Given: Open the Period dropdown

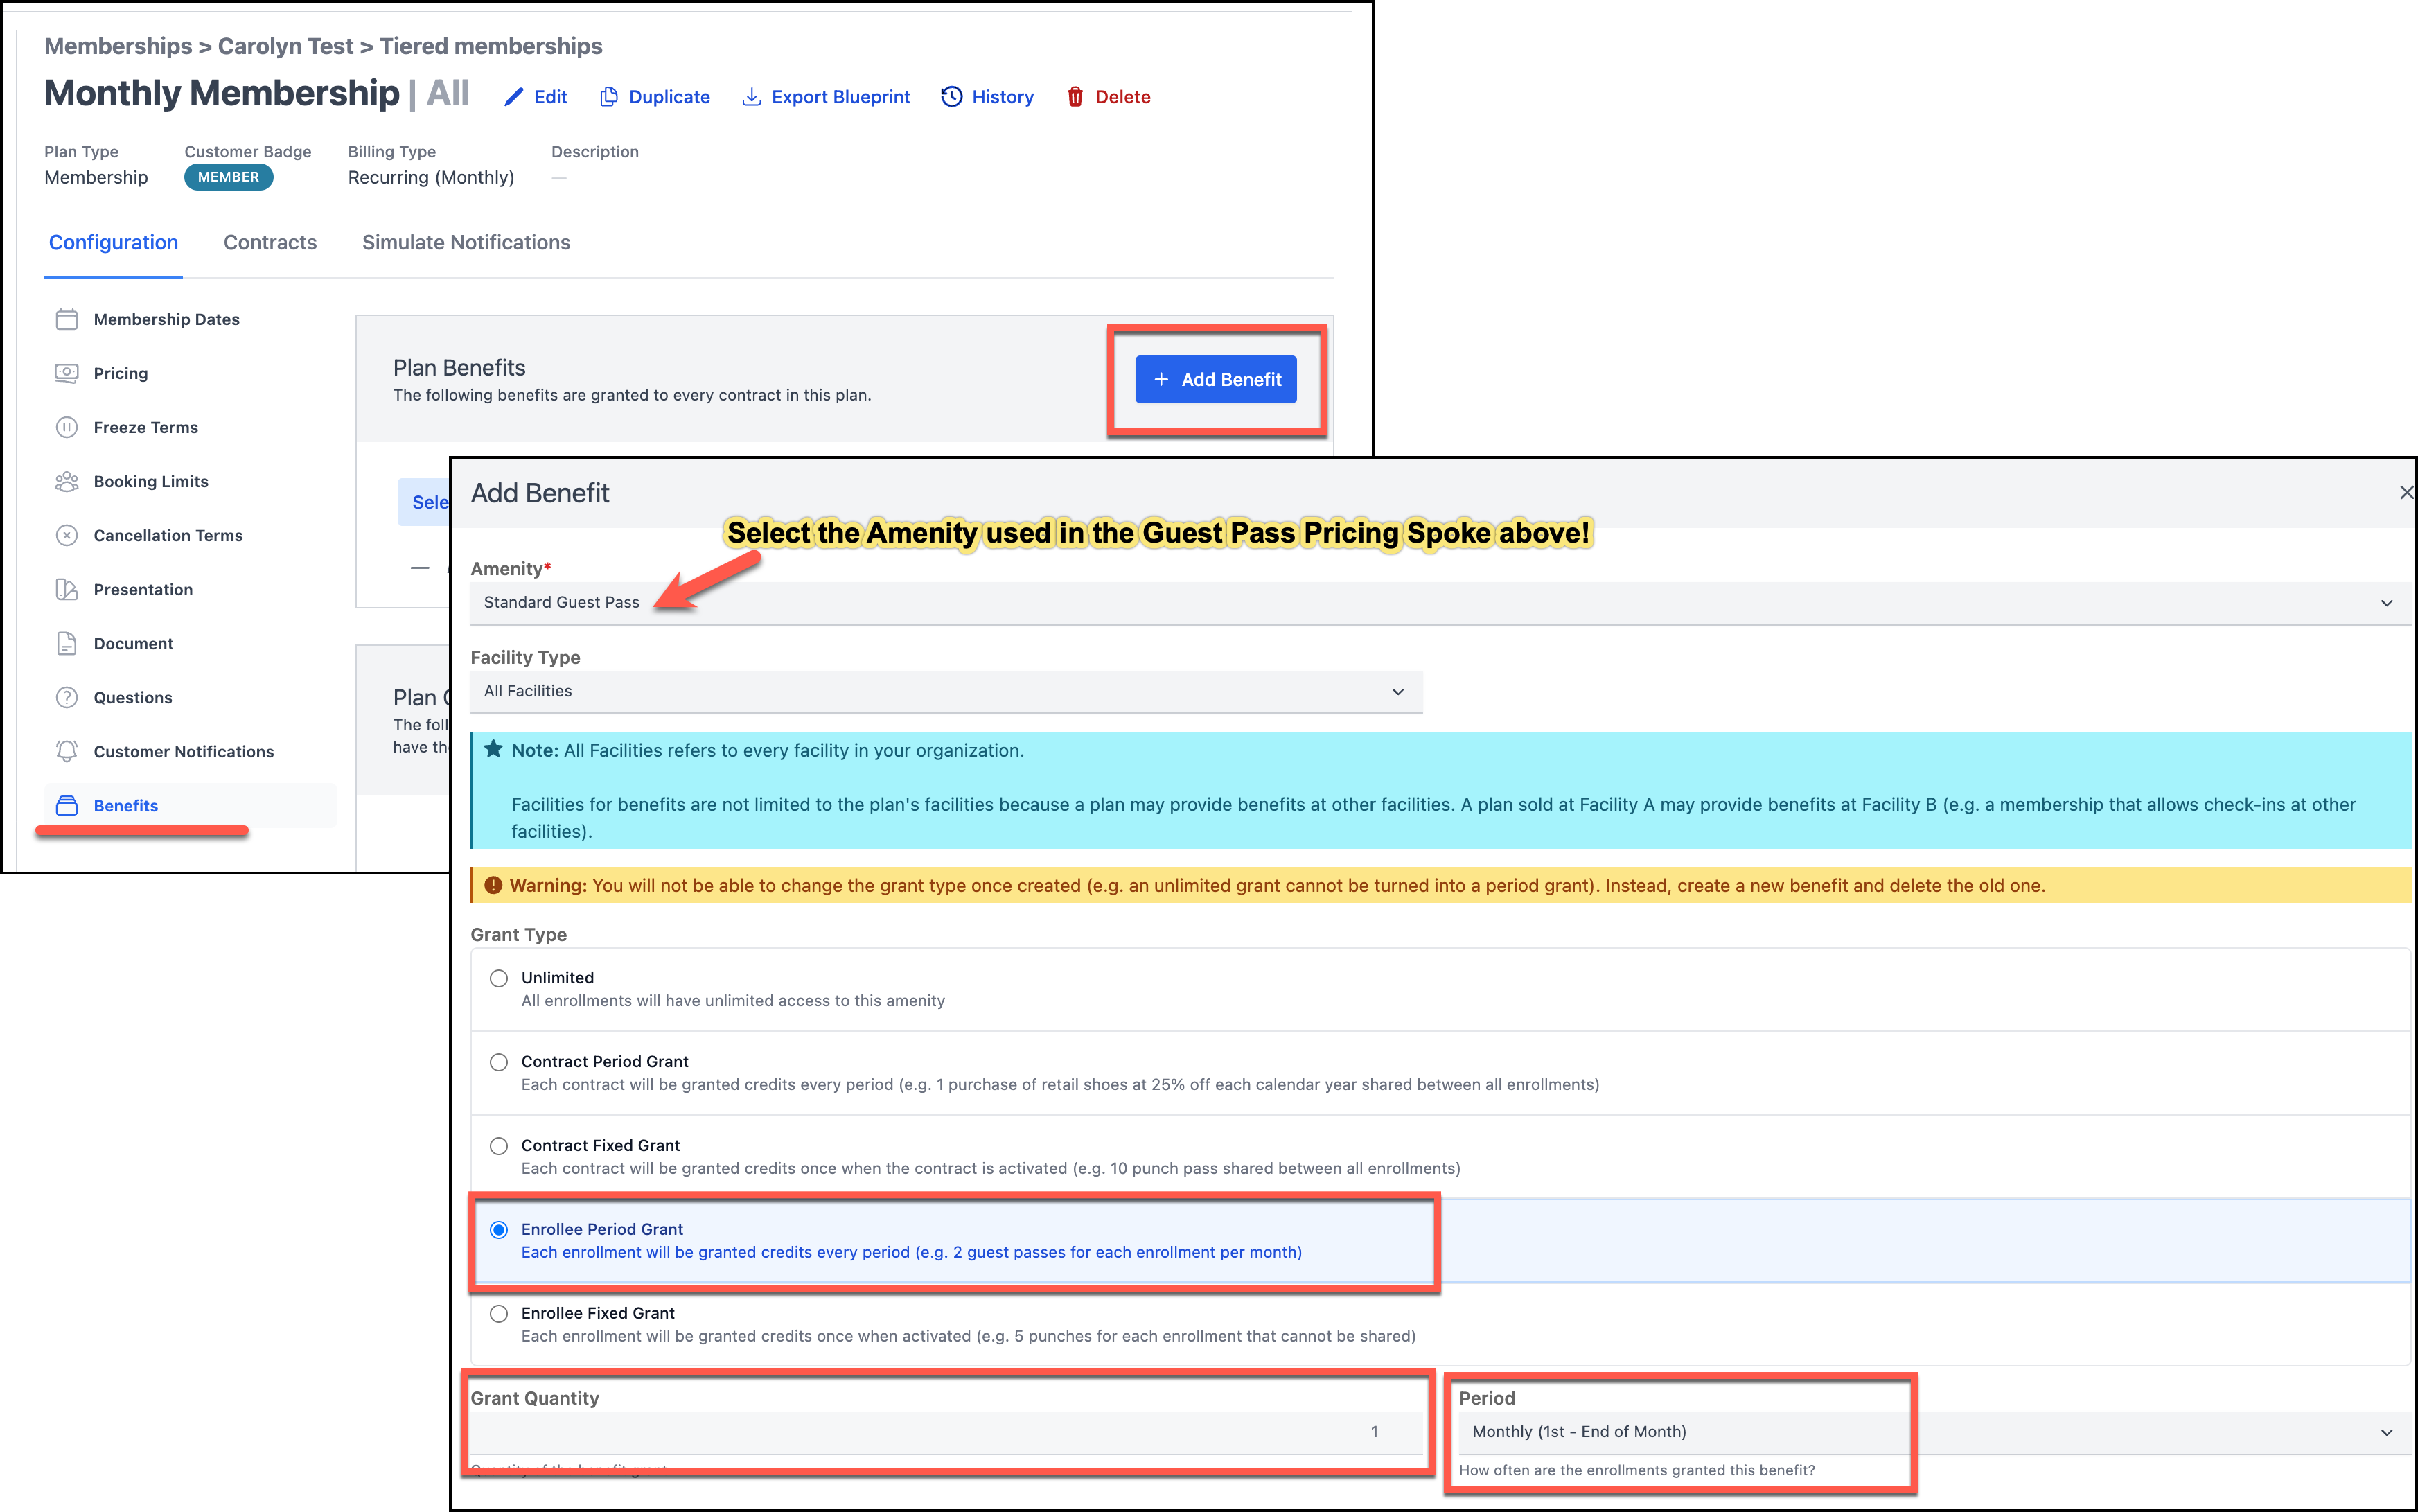Looking at the screenshot, I should (1929, 1432).
